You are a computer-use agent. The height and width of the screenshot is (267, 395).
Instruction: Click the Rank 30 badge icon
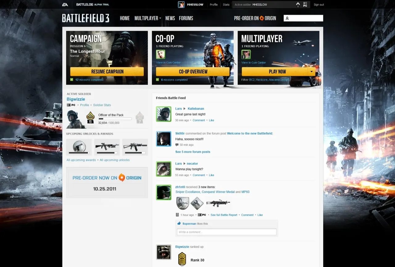pos(182,259)
